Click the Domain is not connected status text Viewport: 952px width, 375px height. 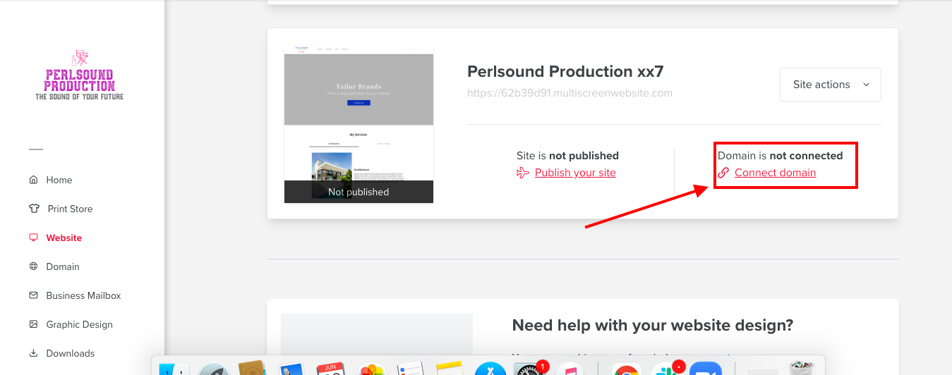point(781,156)
